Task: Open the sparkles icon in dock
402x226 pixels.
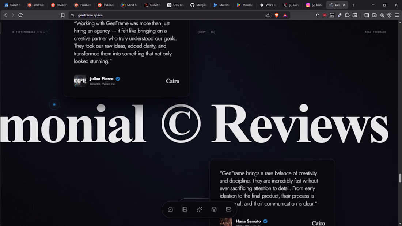Action: click(x=200, y=210)
